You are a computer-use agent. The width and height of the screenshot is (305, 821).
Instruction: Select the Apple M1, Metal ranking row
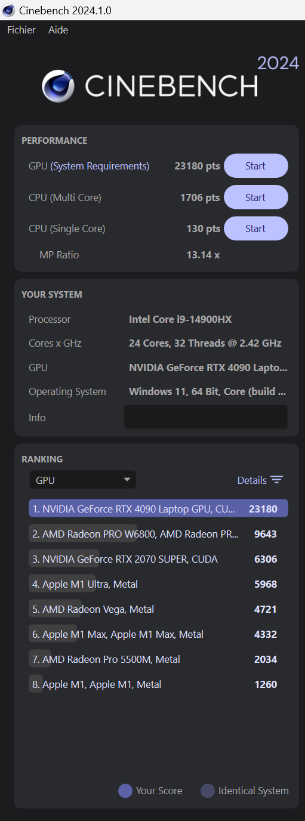click(158, 684)
